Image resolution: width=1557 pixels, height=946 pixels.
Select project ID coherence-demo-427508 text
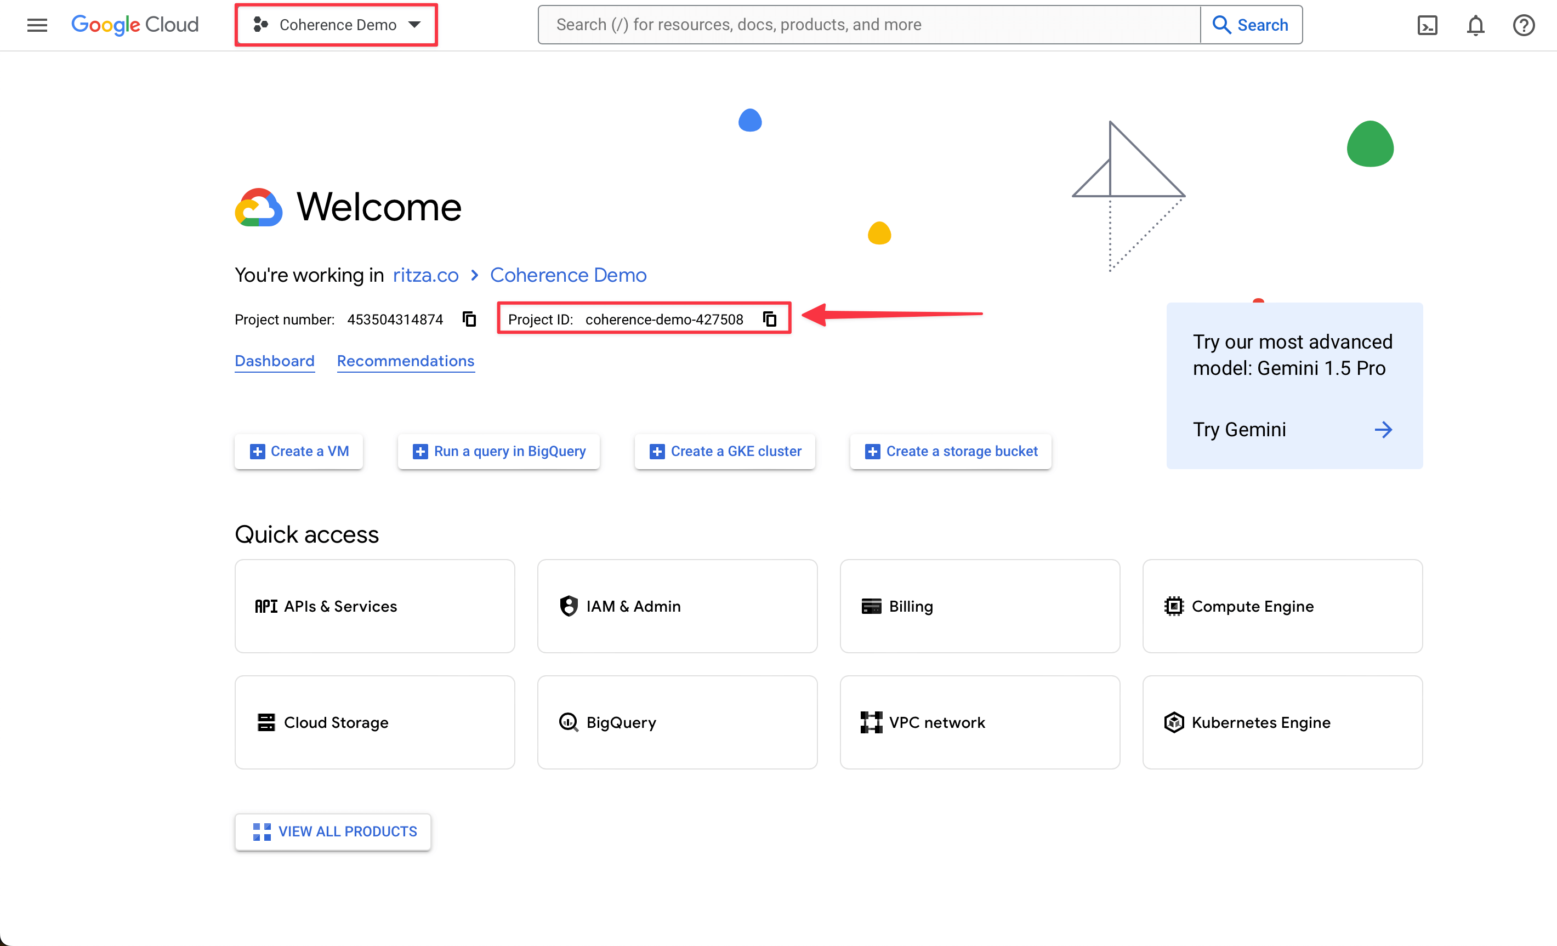664,320
